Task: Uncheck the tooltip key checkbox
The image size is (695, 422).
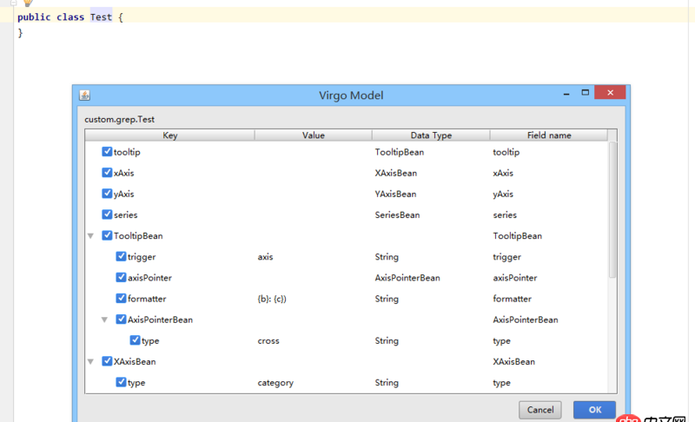Action: pos(107,152)
